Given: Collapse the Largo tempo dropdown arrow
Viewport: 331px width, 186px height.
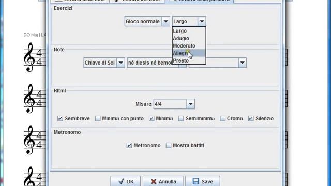Looking at the screenshot, I should coord(202,21).
